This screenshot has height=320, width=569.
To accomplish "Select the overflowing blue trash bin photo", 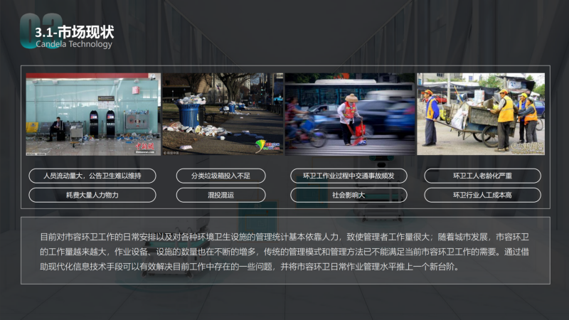I will (223, 114).
